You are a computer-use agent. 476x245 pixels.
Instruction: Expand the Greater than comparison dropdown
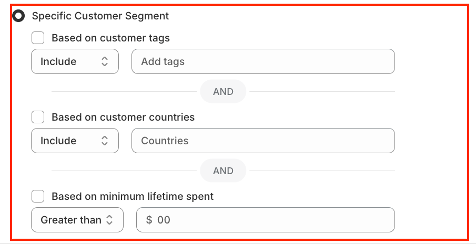click(77, 220)
